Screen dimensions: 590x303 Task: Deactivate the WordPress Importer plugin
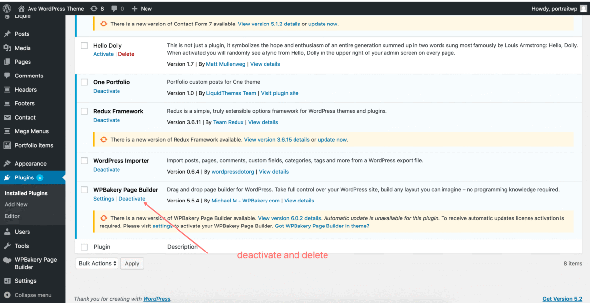106,169
